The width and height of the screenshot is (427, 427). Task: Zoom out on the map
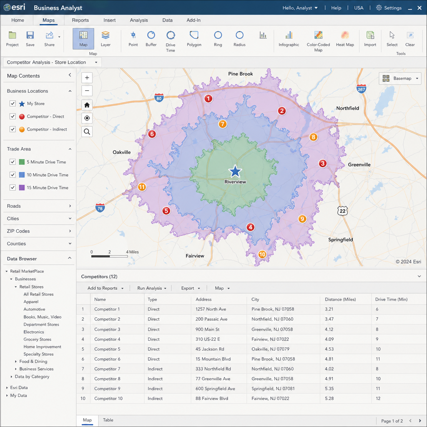coord(87,90)
